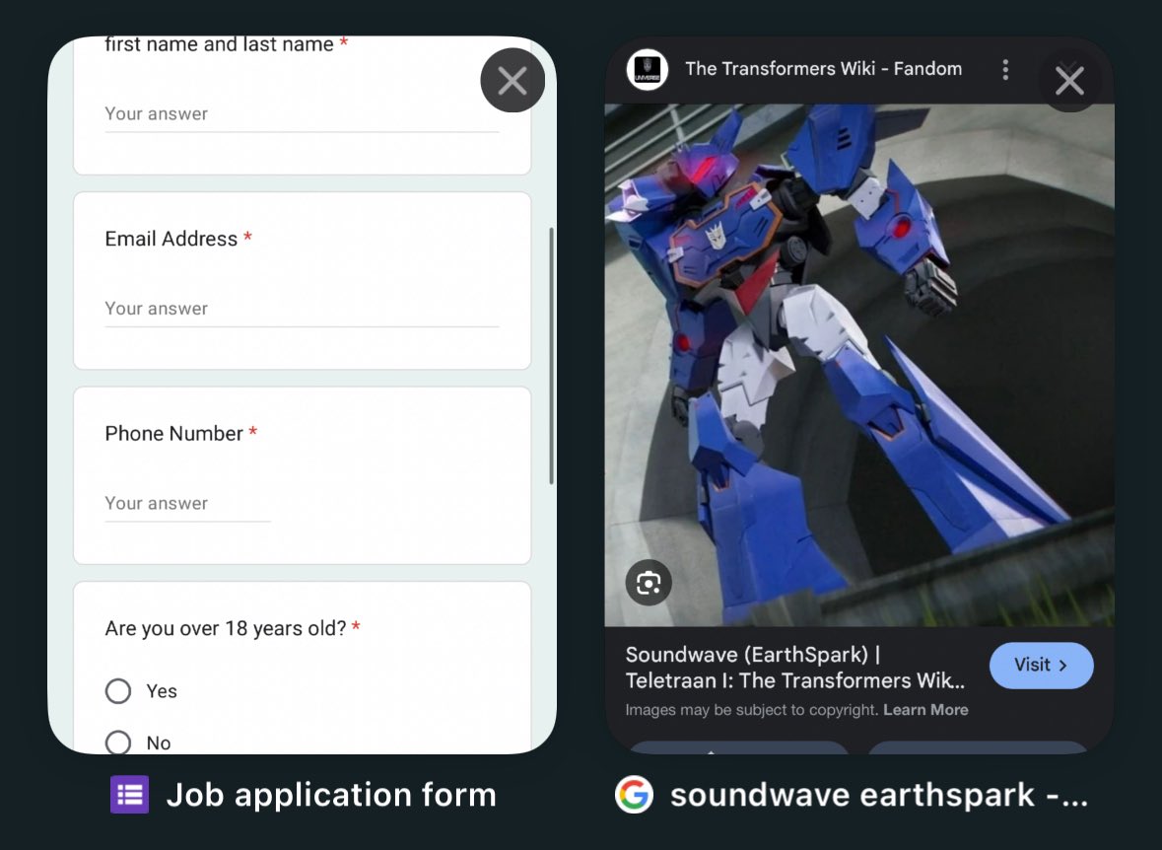The height and width of the screenshot is (850, 1162).
Task: Click the Google Forms icon below the form tab
Action: [130, 795]
